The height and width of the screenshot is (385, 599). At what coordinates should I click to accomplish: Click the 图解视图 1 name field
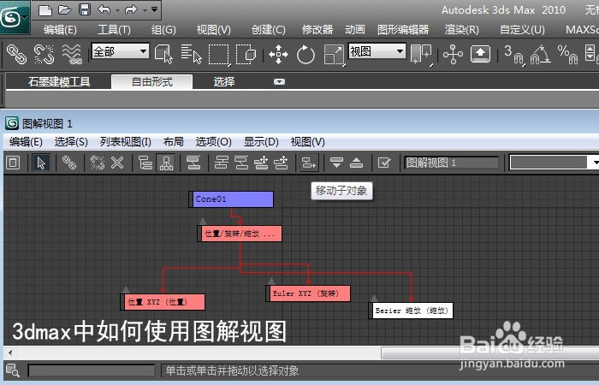(452, 163)
